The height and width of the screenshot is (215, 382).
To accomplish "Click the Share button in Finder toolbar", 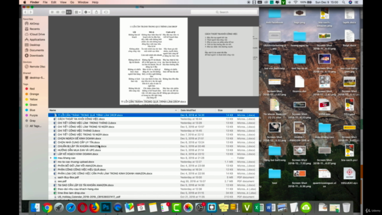I will [97, 12].
